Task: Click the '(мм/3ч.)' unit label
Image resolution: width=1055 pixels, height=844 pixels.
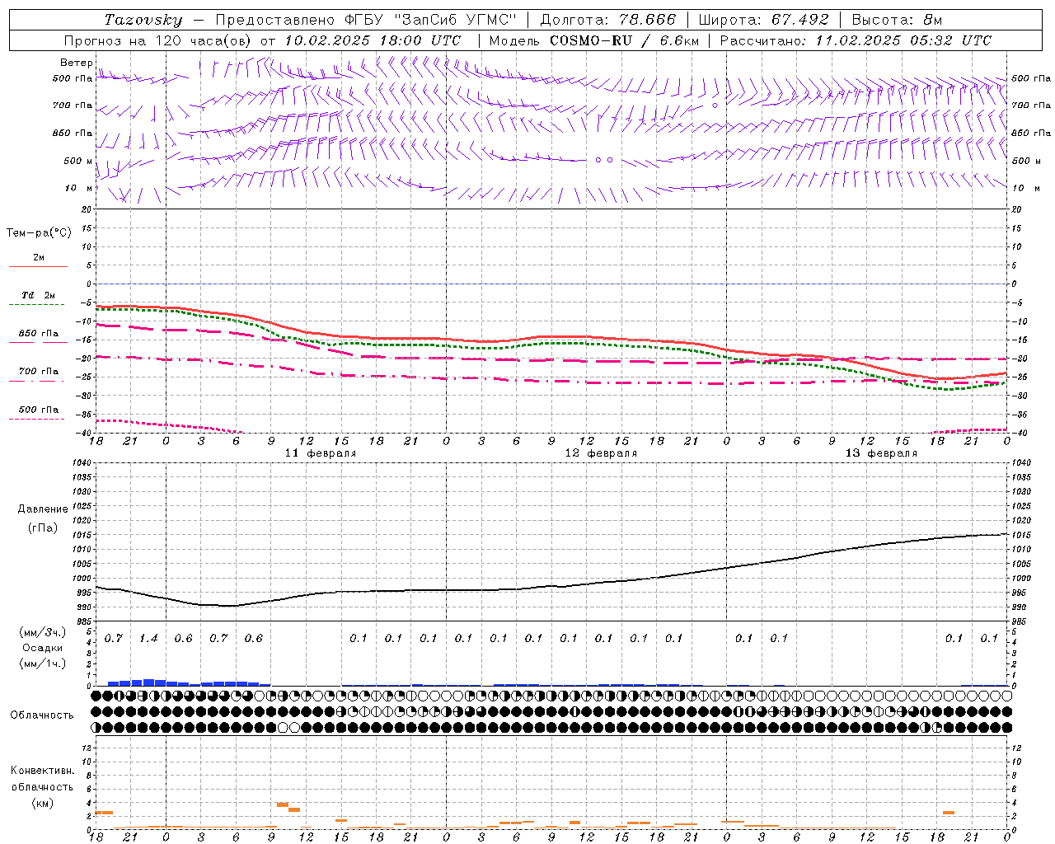Action: point(43,632)
